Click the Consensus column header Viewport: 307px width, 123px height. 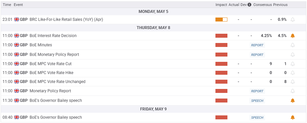tap(263, 5)
